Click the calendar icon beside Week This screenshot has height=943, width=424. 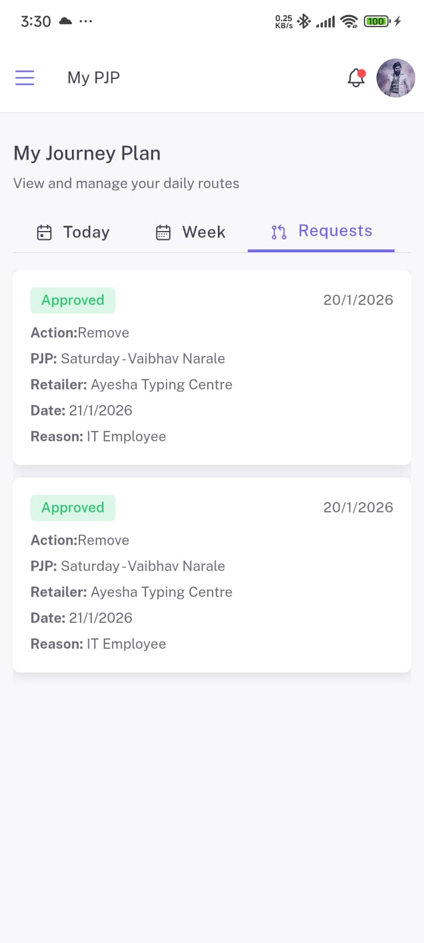coord(163,232)
